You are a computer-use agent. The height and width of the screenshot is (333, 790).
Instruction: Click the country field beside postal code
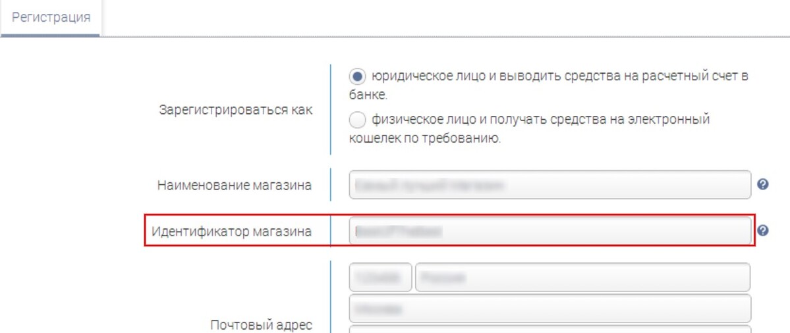583,277
